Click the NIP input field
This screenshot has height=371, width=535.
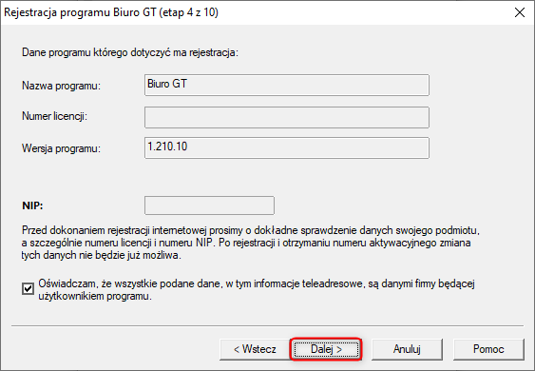pos(209,205)
